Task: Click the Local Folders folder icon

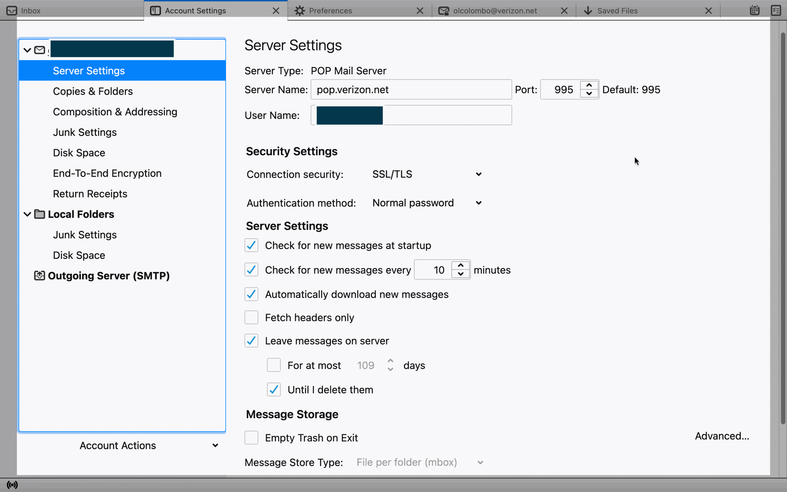Action: [x=39, y=214]
